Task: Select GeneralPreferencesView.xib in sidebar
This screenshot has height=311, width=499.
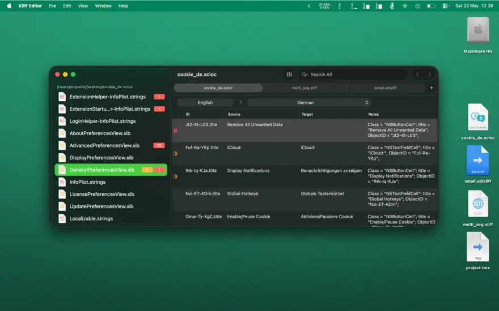Action: pos(111,170)
